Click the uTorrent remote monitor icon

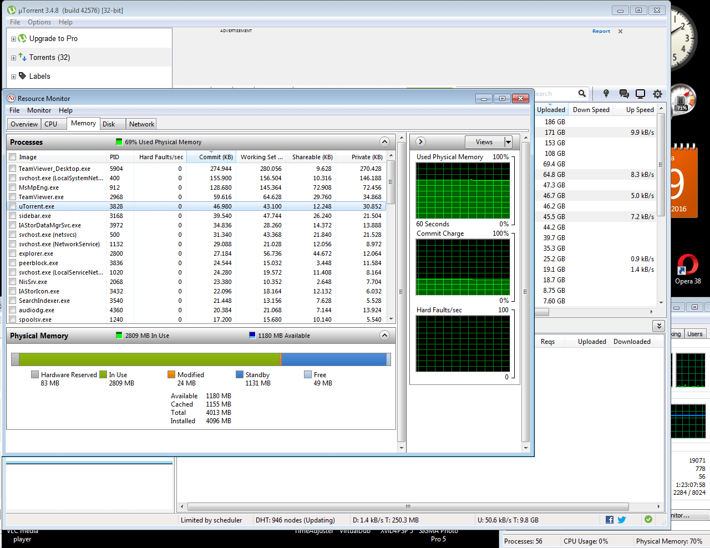[640, 94]
